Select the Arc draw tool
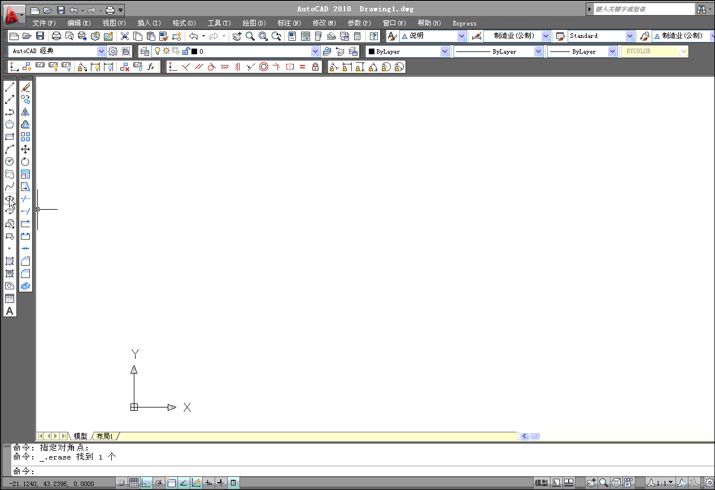The width and height of the screenshot is (715, 490). (10, 149)
